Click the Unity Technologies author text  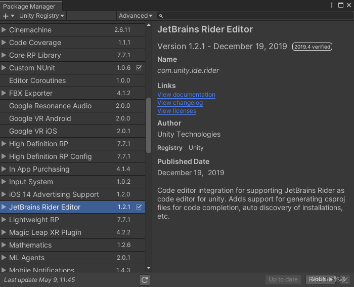(189, 134)
